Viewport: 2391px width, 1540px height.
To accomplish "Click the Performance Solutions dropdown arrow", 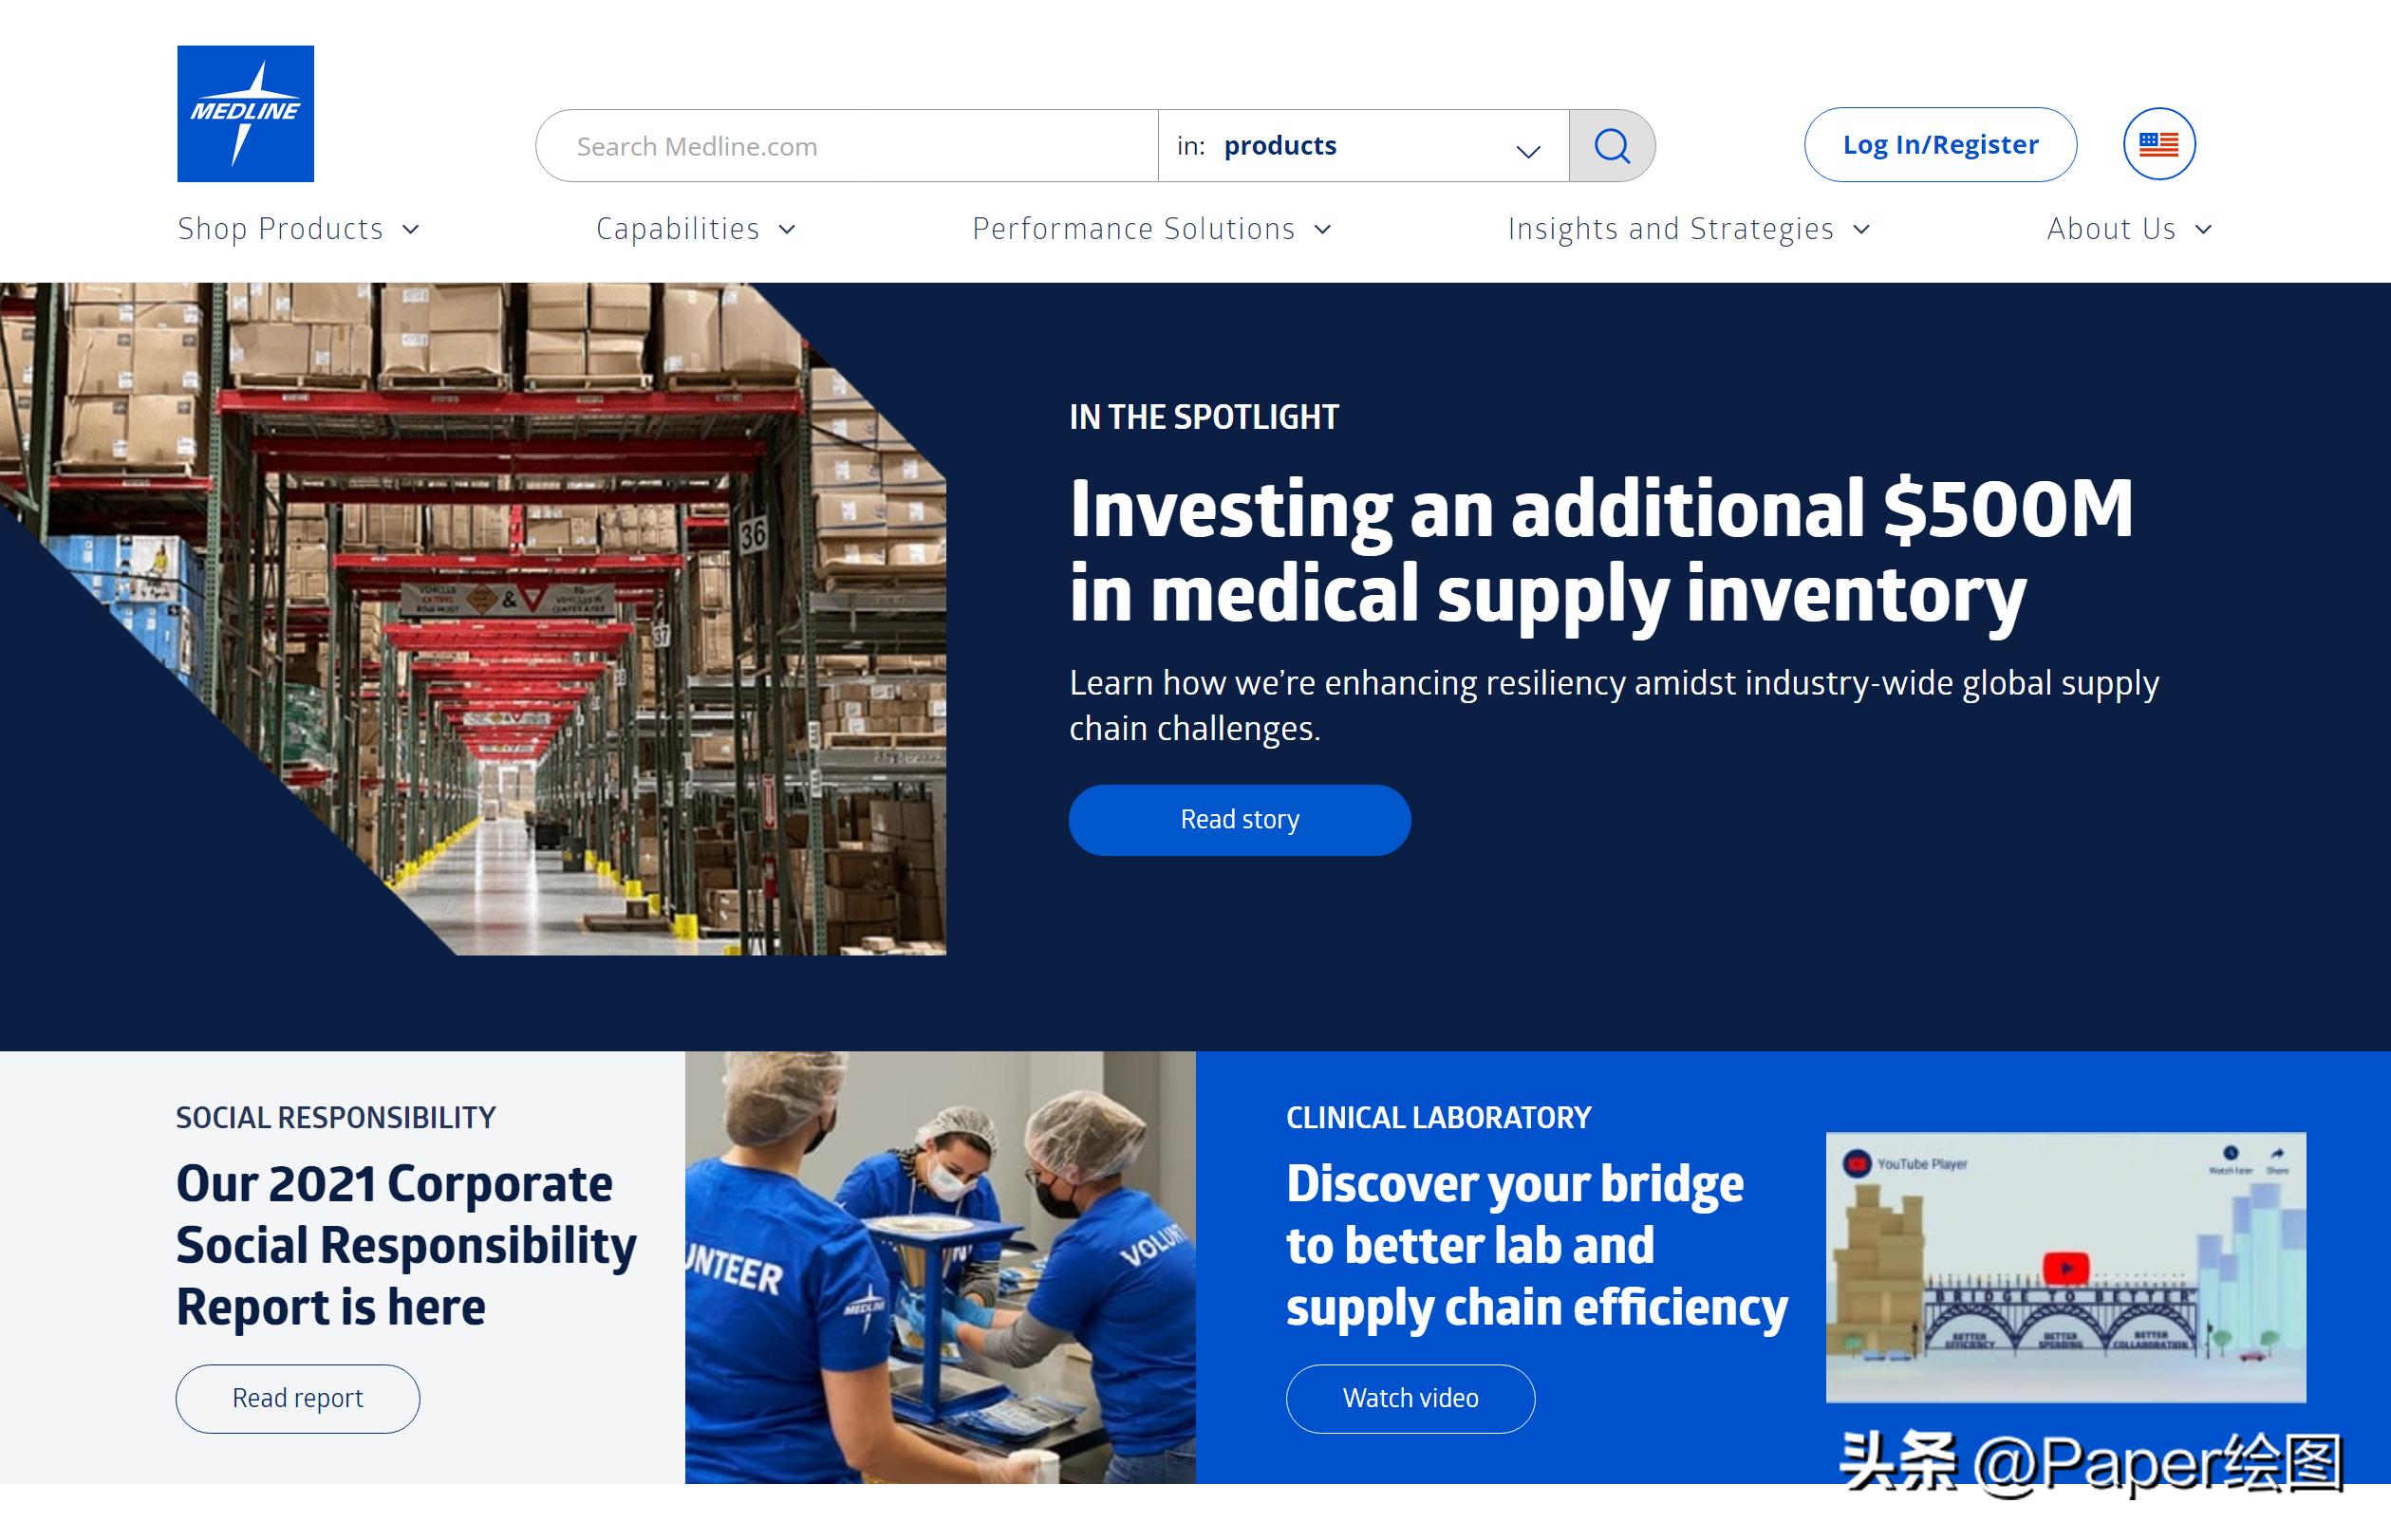I will coord(1326,229).
